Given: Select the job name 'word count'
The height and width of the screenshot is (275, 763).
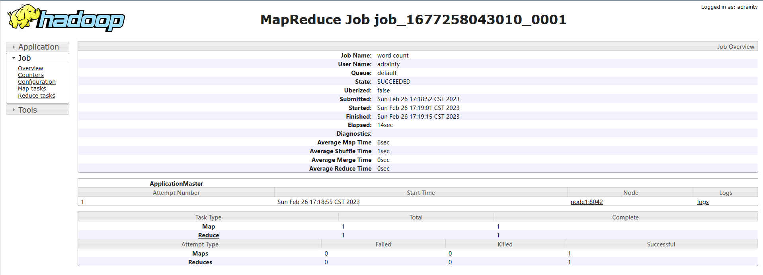Looking at the screenshot, I should (393, 56).
